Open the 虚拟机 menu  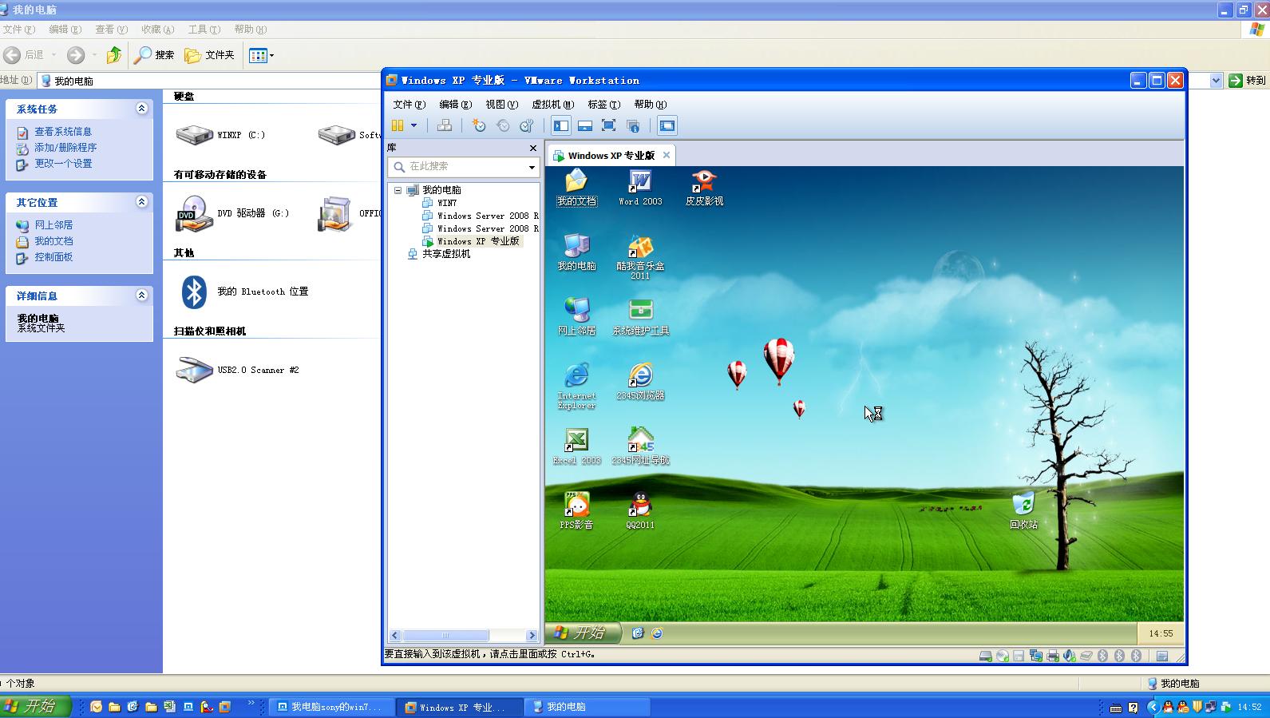click(552, 104)
